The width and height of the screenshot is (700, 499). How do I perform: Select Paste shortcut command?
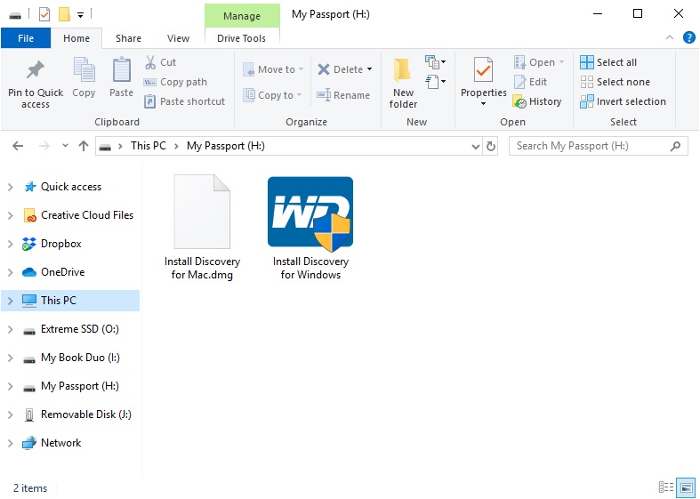184,101
